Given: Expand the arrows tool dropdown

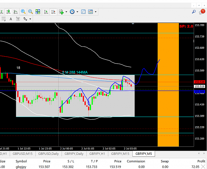Looking at the screenshot, I should tap(30, 19).
